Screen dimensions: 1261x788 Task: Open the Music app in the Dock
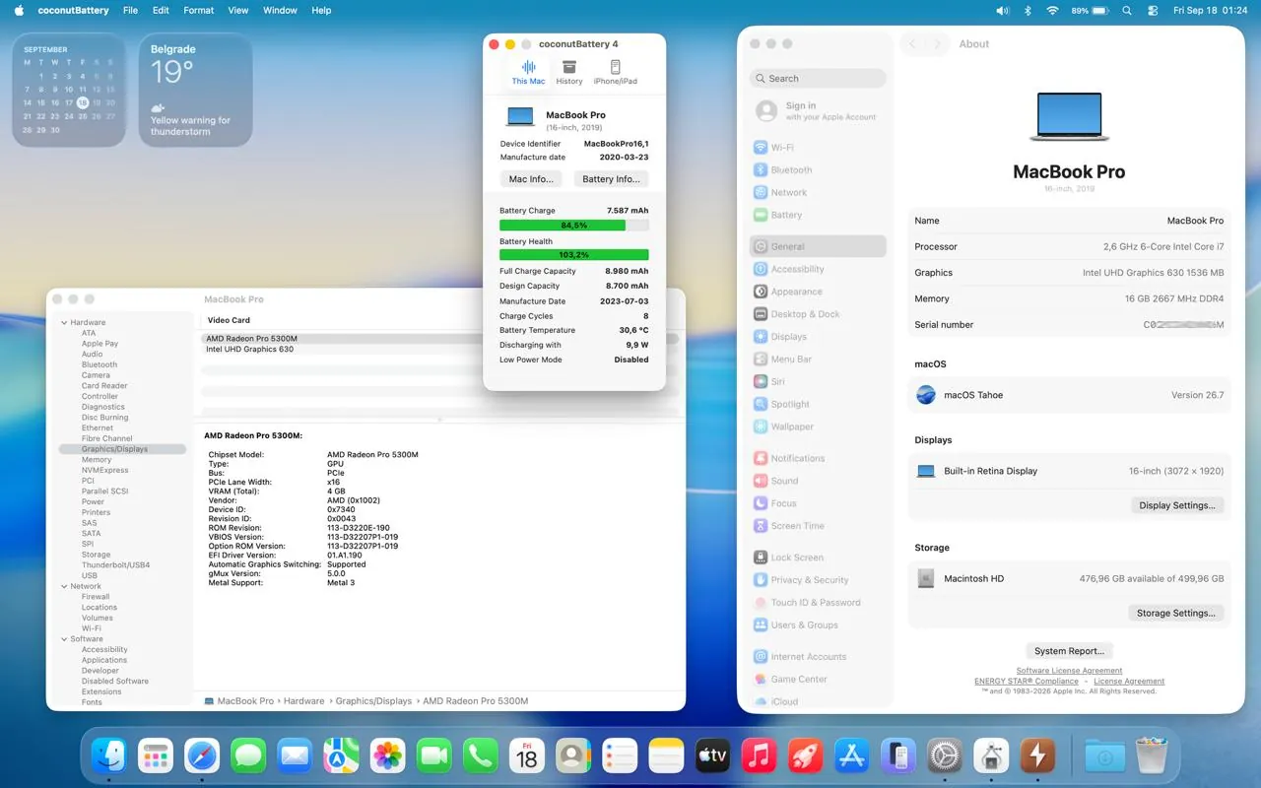759,755
